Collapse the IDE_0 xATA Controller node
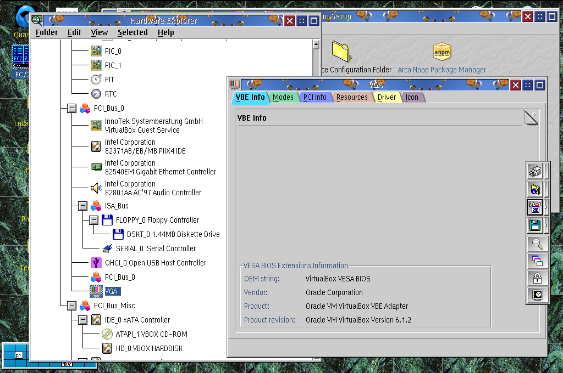The width and height of the screenshot is (563, 373). 82,320
